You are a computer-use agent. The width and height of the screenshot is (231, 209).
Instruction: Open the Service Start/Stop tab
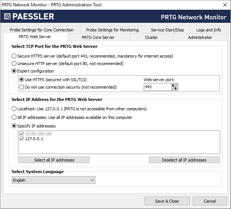[x=167, y=30]
